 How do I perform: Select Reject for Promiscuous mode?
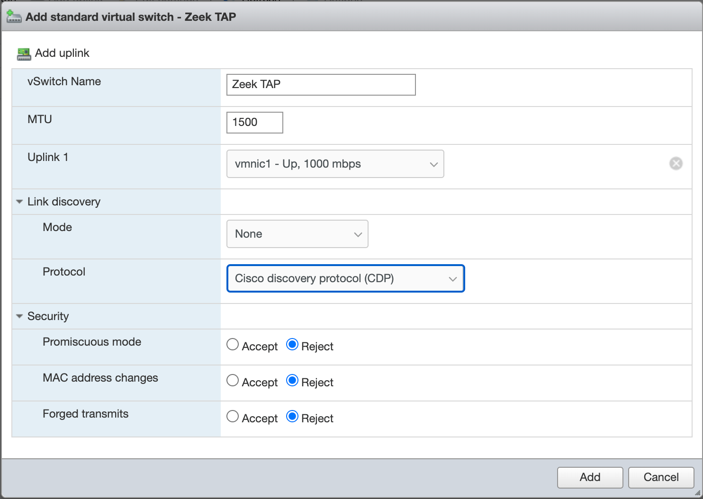[x=293, y=344]
